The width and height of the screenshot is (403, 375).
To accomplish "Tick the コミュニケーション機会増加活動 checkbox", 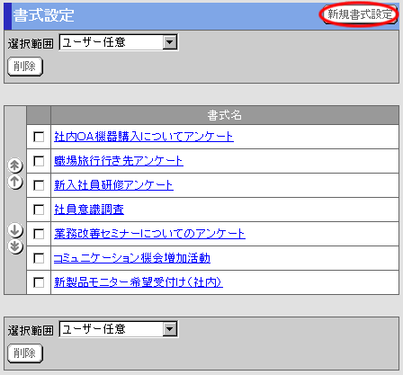I will tap(39, 258).
